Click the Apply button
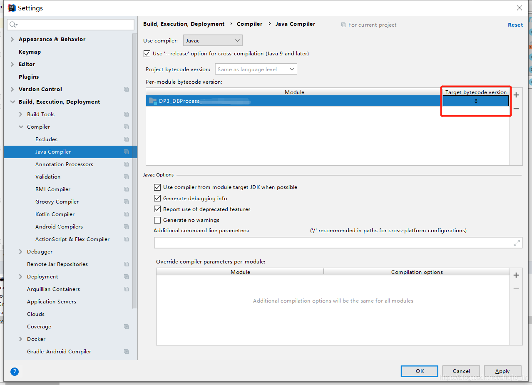532x385 pixels. [502, 371]
